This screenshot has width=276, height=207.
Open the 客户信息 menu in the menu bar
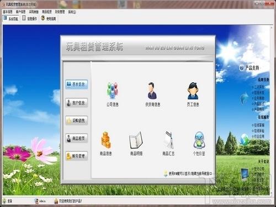click(x=21, y=12)
